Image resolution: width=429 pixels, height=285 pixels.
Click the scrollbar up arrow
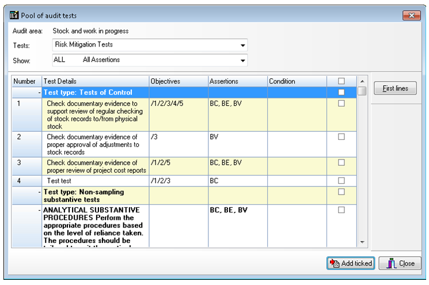362,81
